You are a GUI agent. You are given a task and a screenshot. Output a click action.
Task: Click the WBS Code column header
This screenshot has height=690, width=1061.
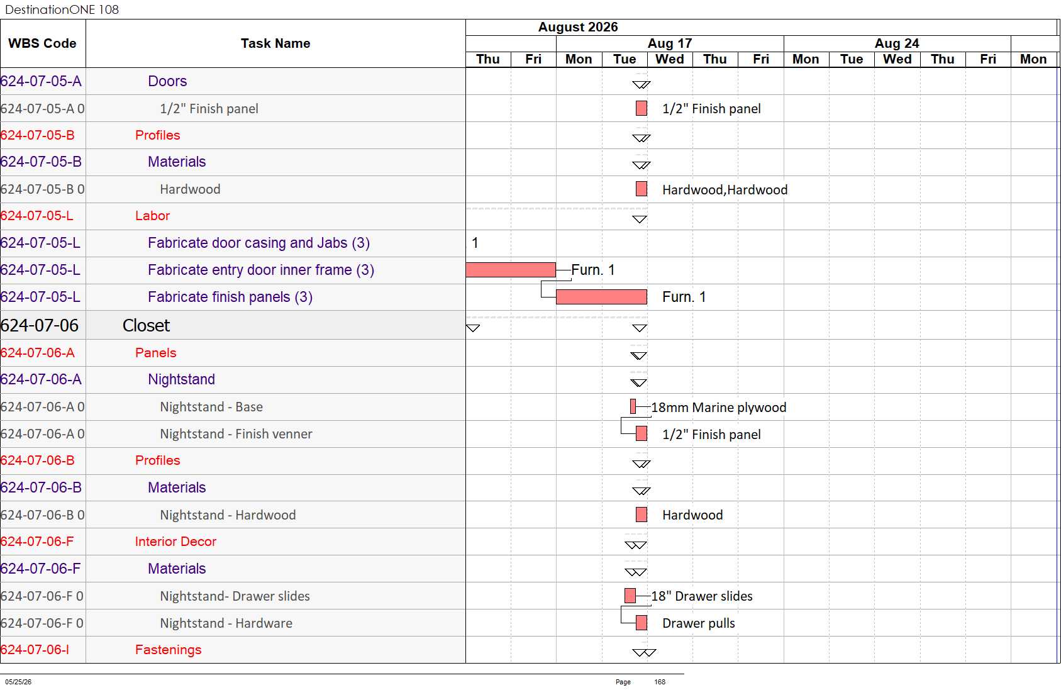click(x=43, y=43)
